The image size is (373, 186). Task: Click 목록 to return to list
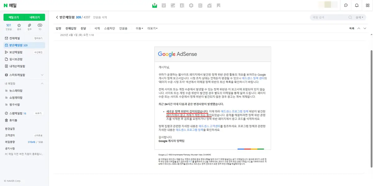352,28
